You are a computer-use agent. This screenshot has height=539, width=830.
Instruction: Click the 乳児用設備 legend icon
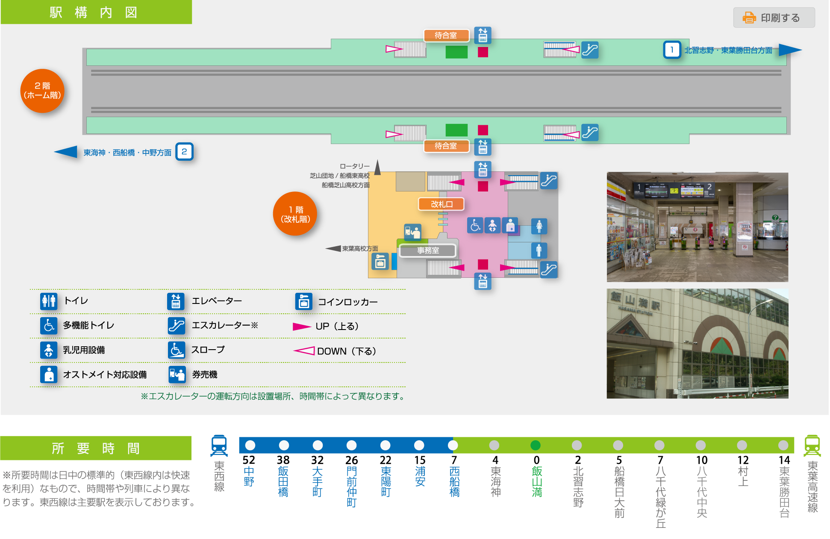[49, 350]
